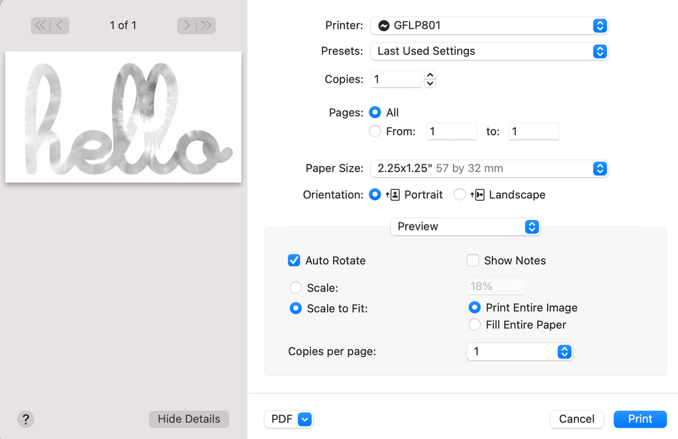Go to previous page in preview
This screenshot has width=678, height=439.
(x=60, y=26)
